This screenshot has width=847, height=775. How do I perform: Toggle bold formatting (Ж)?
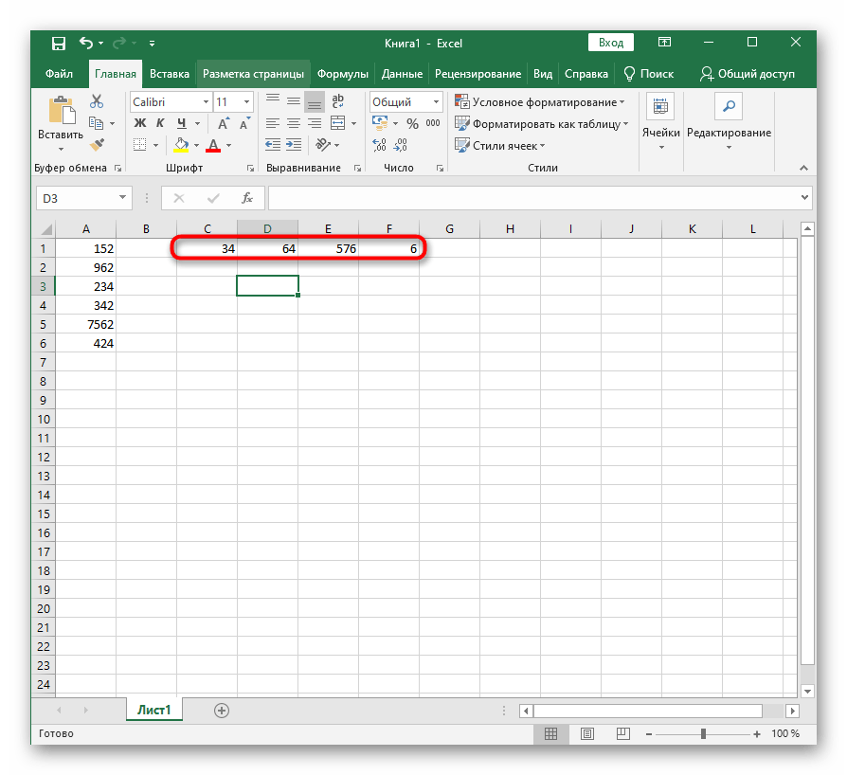[139, 123]
